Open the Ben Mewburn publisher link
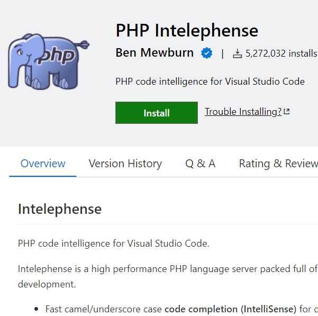Image resolution: width=318 pixels, height=316 pixels. (x=155, y=52)
